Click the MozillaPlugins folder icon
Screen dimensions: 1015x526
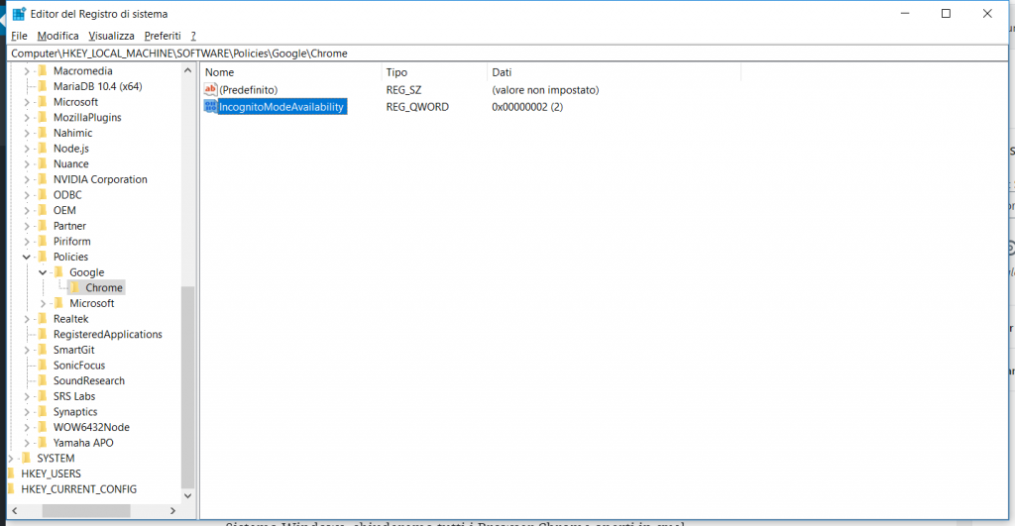coord(43,117)
